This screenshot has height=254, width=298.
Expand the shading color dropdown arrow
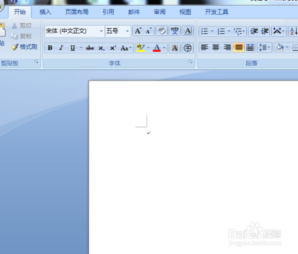point(287,48)
